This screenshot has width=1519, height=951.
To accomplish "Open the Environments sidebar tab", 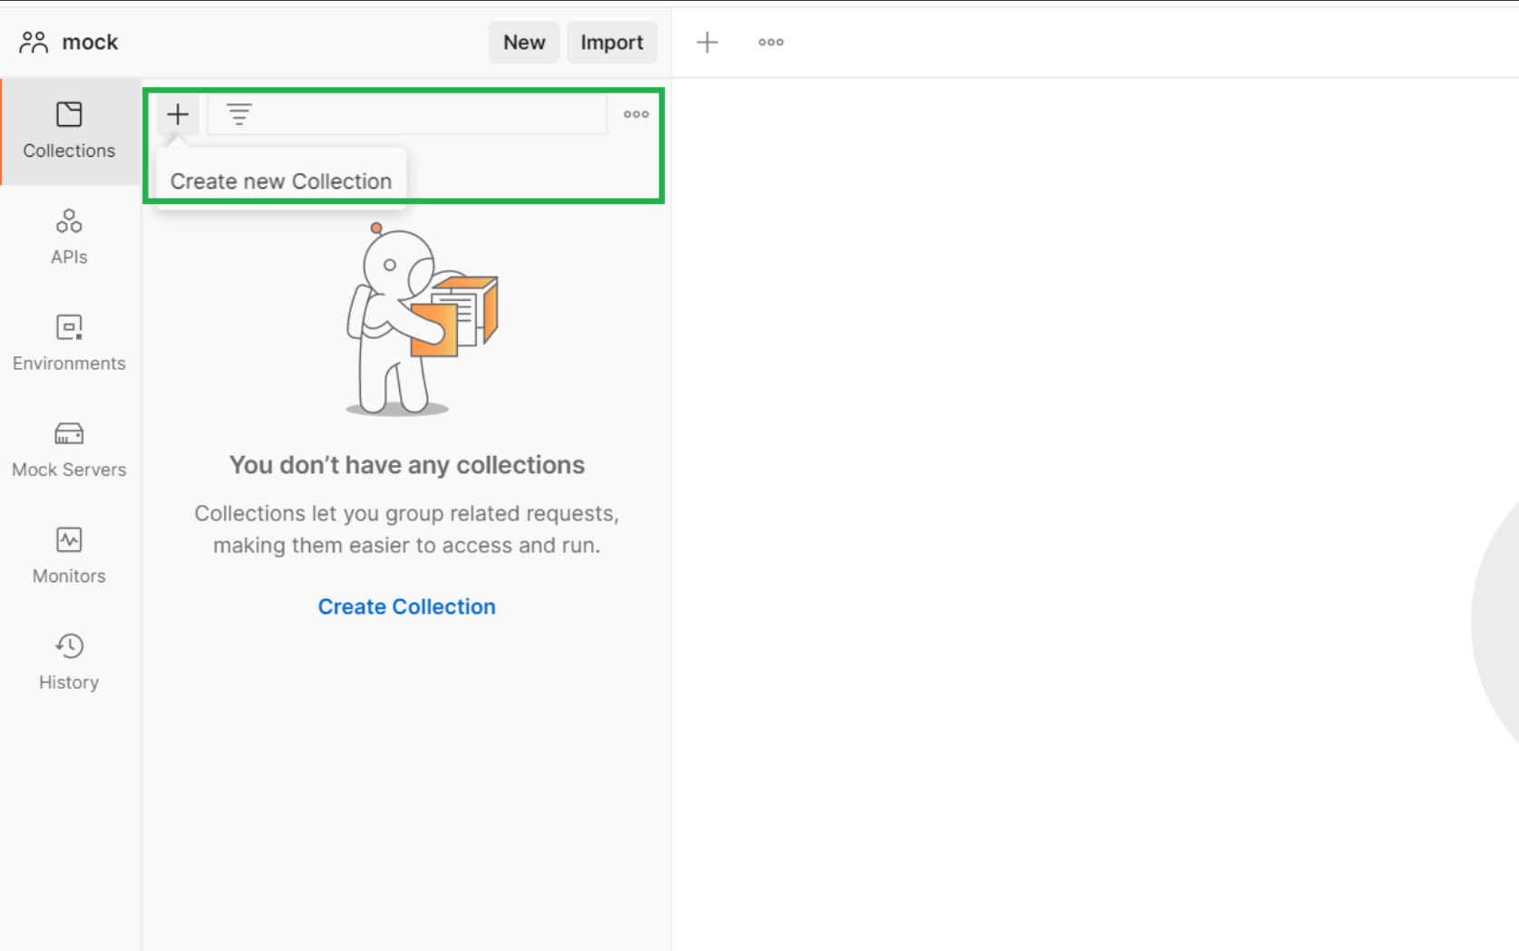I will (69, 344).
